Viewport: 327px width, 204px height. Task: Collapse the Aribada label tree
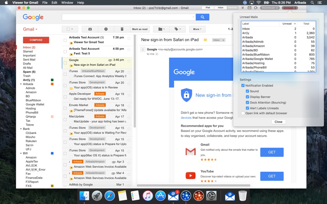[21, 84]
